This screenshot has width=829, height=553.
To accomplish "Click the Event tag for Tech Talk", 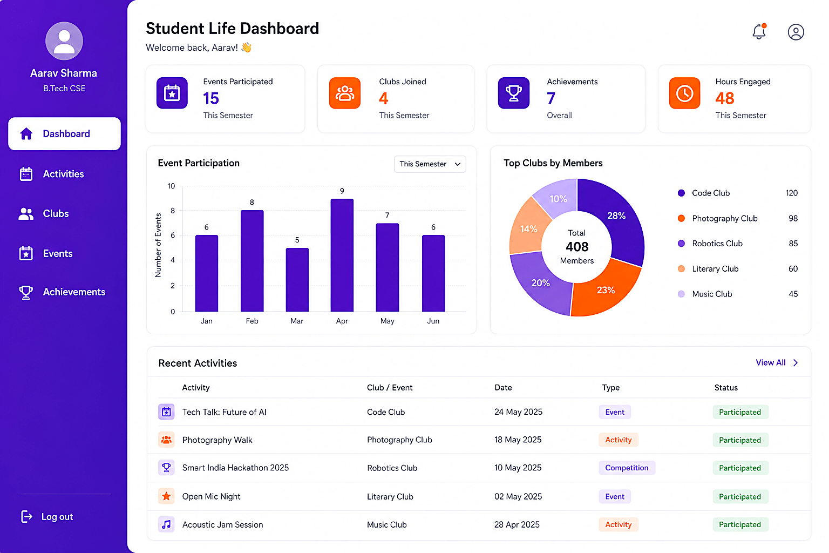I will (615, 412).
